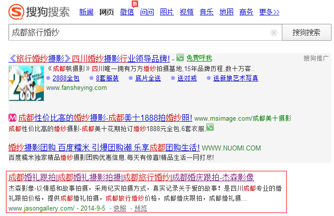Click the Sogou logo icon

tap(16, 11)
